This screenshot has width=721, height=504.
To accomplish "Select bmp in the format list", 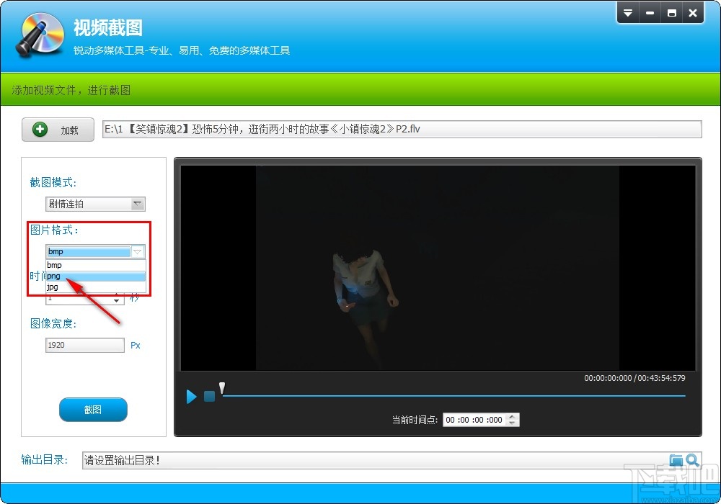I will tap(96, 265).
